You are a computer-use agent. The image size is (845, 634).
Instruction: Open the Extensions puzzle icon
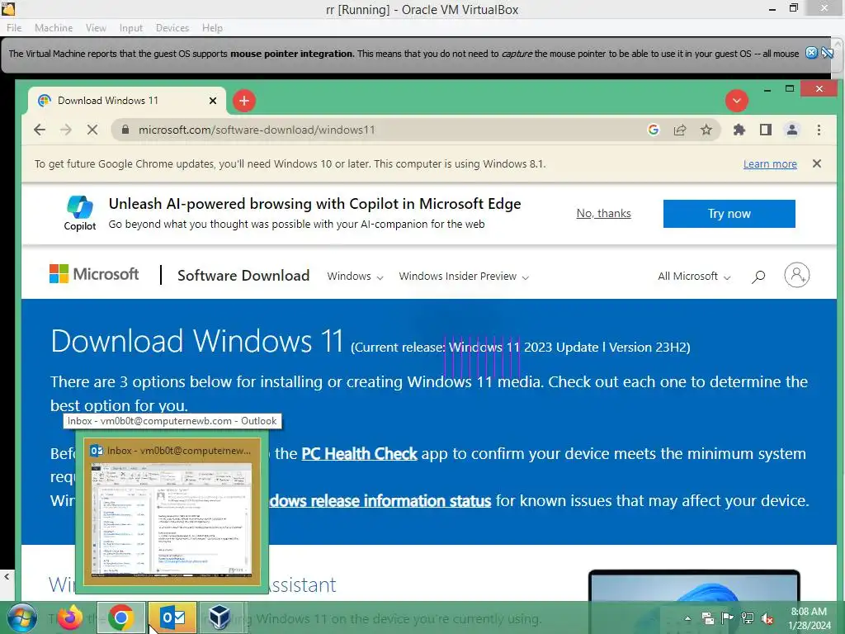click(x=739, y=130)
